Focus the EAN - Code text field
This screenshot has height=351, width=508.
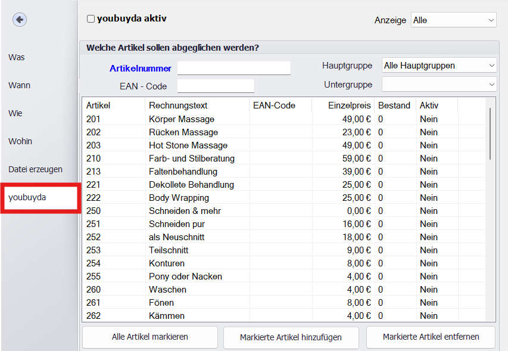tap(216, 86)
